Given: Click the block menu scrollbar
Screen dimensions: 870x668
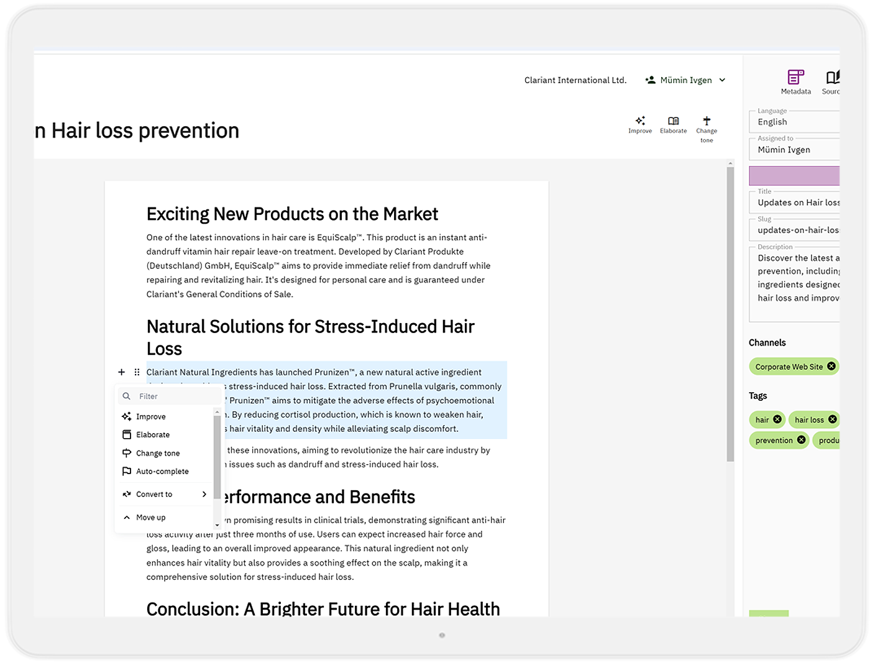Looking at the screenshot, I should 217,457.
